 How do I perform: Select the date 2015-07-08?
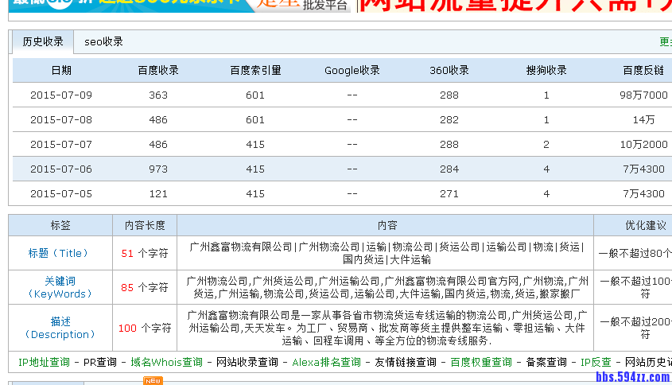click(x=61, y=120)
